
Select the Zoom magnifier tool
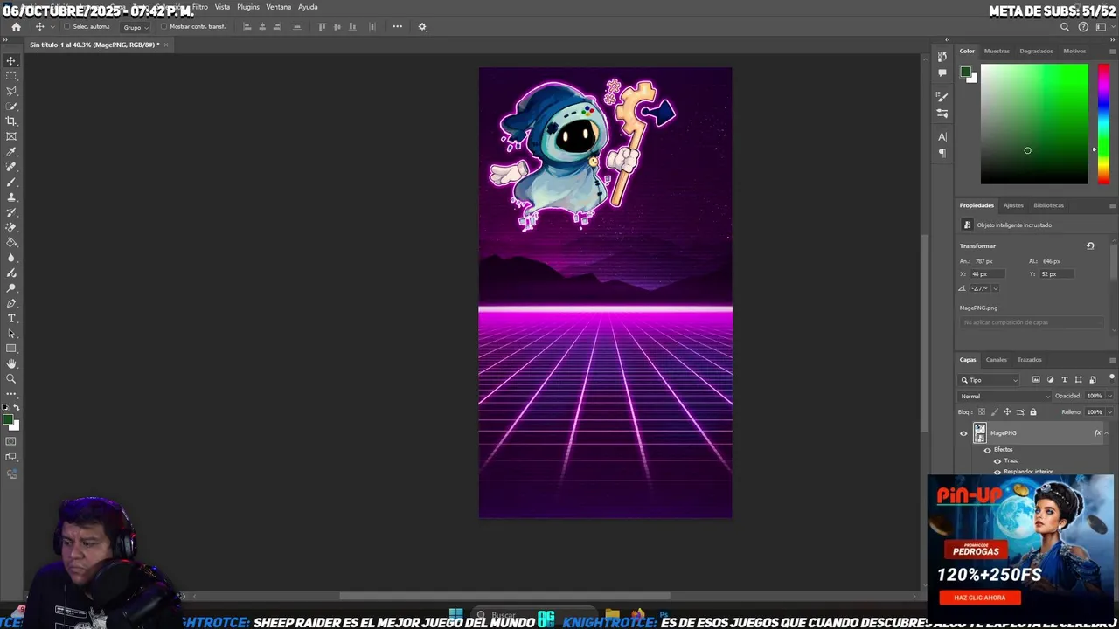point(11,379)
